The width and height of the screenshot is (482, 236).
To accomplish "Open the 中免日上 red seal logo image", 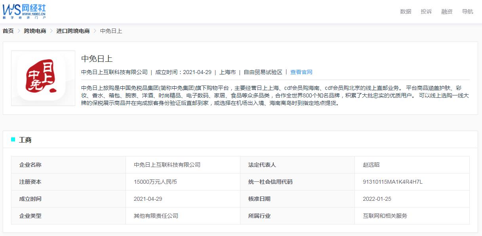I will tap(43, 78).
